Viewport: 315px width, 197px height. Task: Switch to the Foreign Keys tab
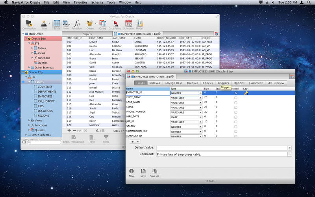tap(173, 83)
